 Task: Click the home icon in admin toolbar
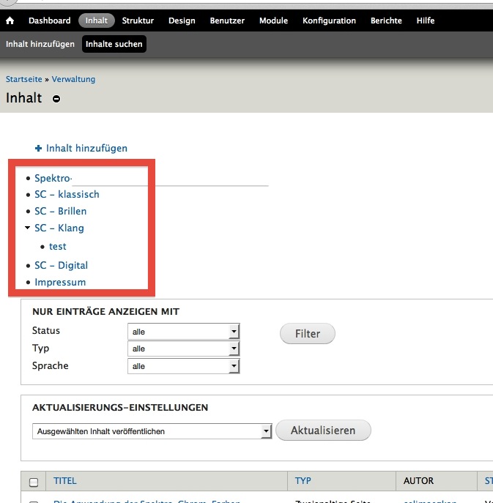(10, 21)
